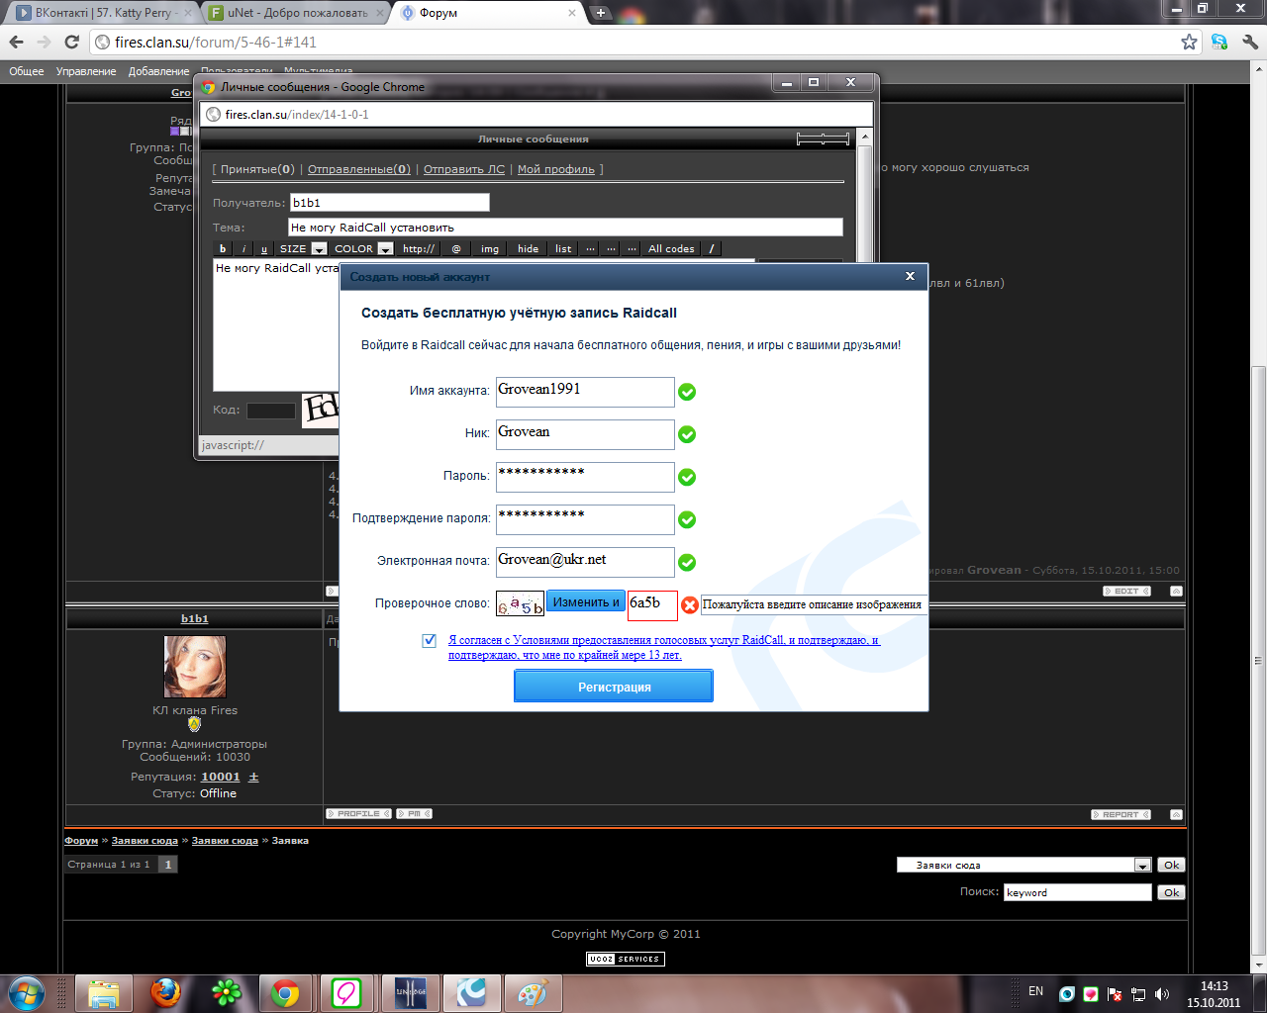
Task: Open the ICQ flower icon in taskbar
Action: click(x=227, y=992)
